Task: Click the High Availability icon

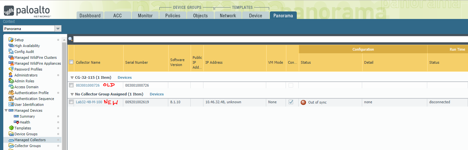Action: [x=11, y=46]
